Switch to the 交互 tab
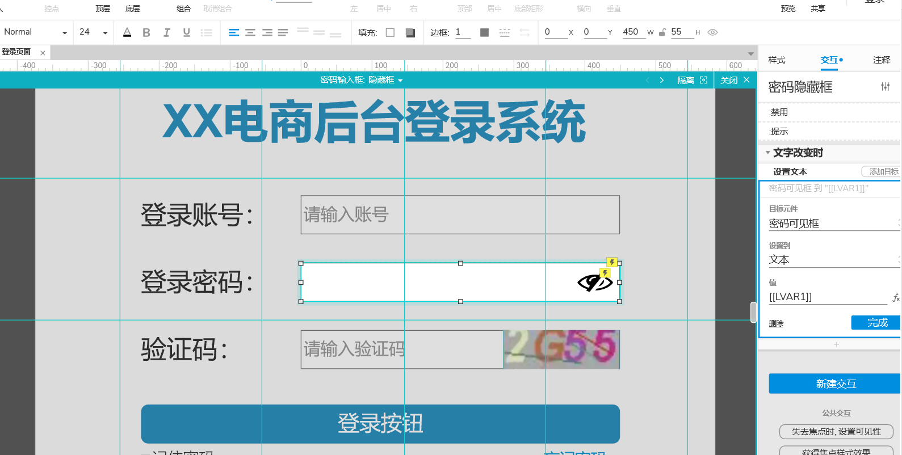This screenshot has height=455, width=902. tap(829, 60)
